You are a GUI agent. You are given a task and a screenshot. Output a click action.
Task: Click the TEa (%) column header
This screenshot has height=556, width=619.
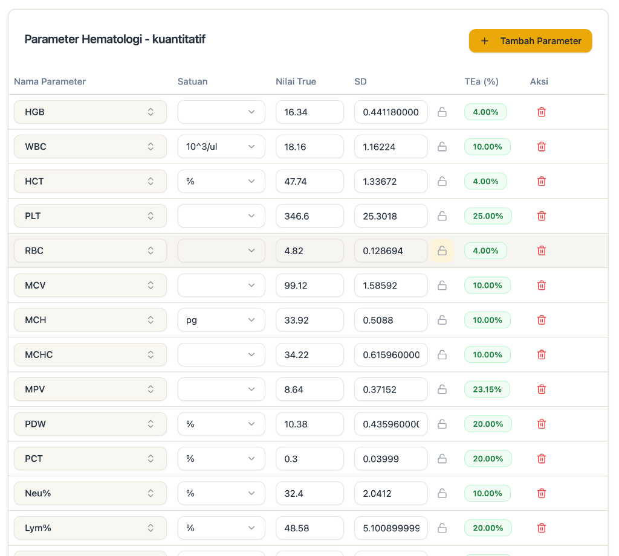click(x=481, y=81)
